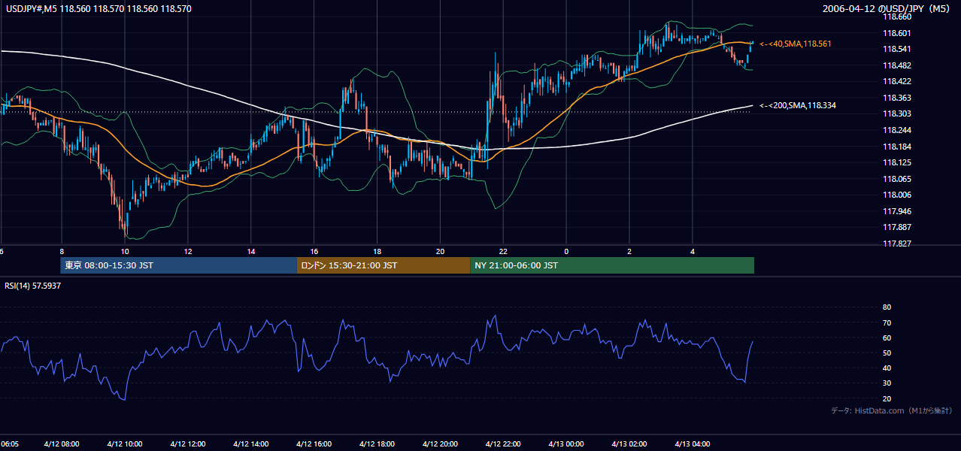
Task: Click RSI scale value 70
Action: pyautogui.click(x=887, y=322)
